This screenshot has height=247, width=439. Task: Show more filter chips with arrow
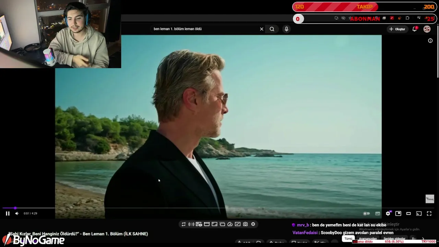(x=423, y=239)
